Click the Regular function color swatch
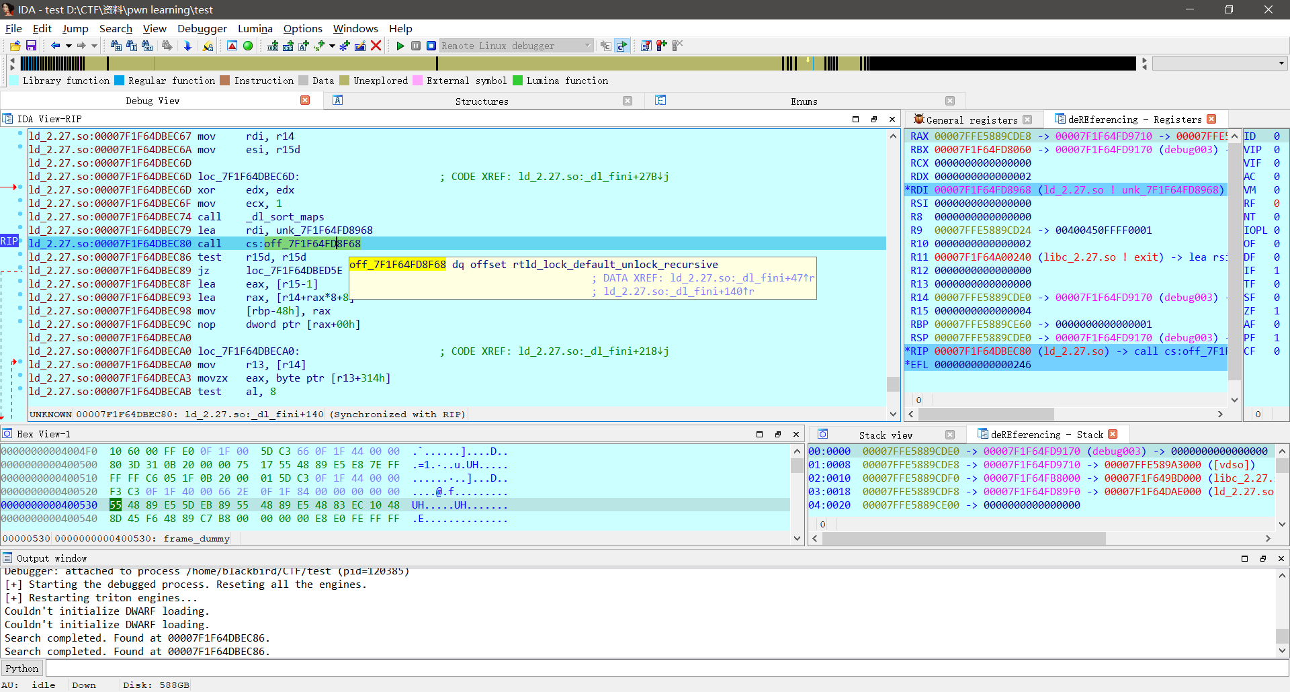Image resolution: width=1290 pixels, height=692 pixels. (120, 81)
